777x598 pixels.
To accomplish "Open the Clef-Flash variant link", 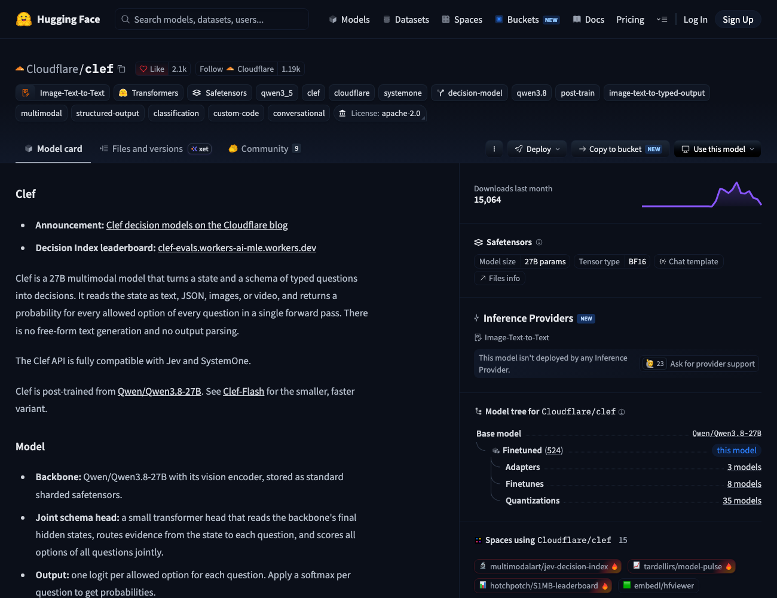I will coord(243,391).
